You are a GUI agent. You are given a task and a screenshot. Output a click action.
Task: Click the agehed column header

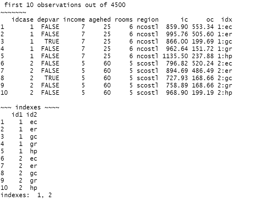[x=100, y=20]
